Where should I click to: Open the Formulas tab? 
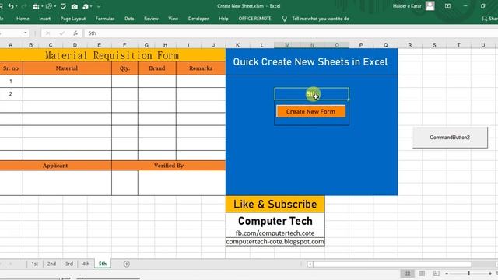coord(105,19)
